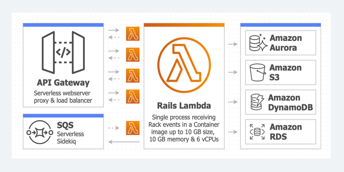
Task: Click the small Lambda icon beside SQS
Action: click(x=133, y=128)
